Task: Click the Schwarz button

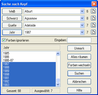Action: tap(12, 18)
